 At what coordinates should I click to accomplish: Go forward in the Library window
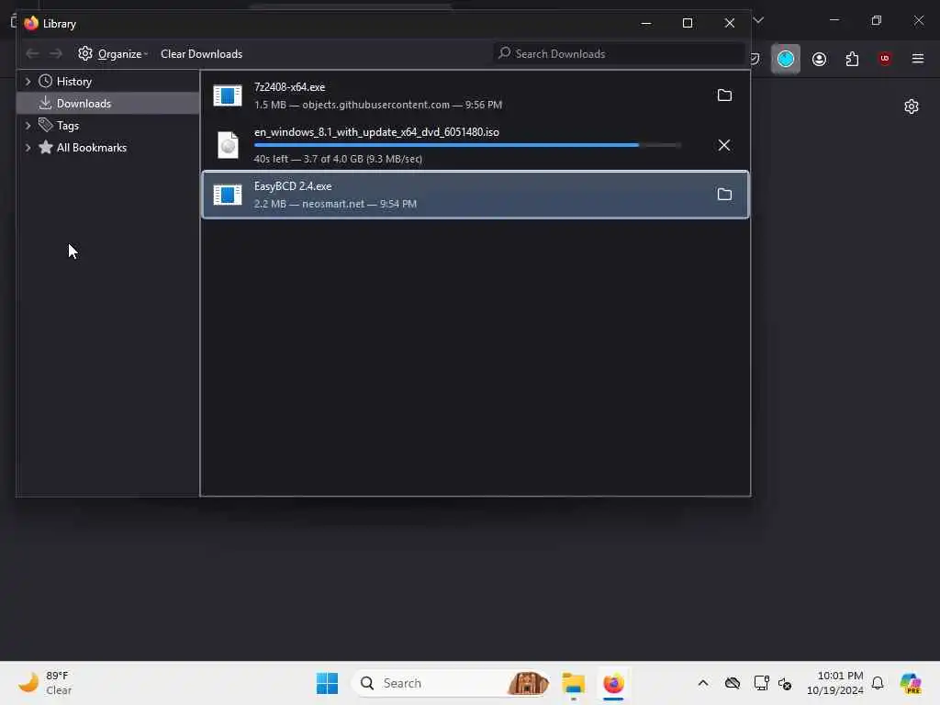tap(56, 54)
